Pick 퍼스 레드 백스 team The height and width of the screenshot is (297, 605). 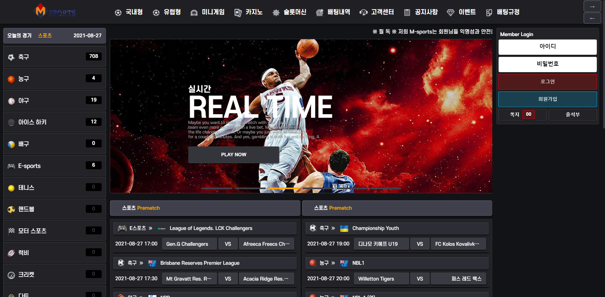click(x=458, y=279)
